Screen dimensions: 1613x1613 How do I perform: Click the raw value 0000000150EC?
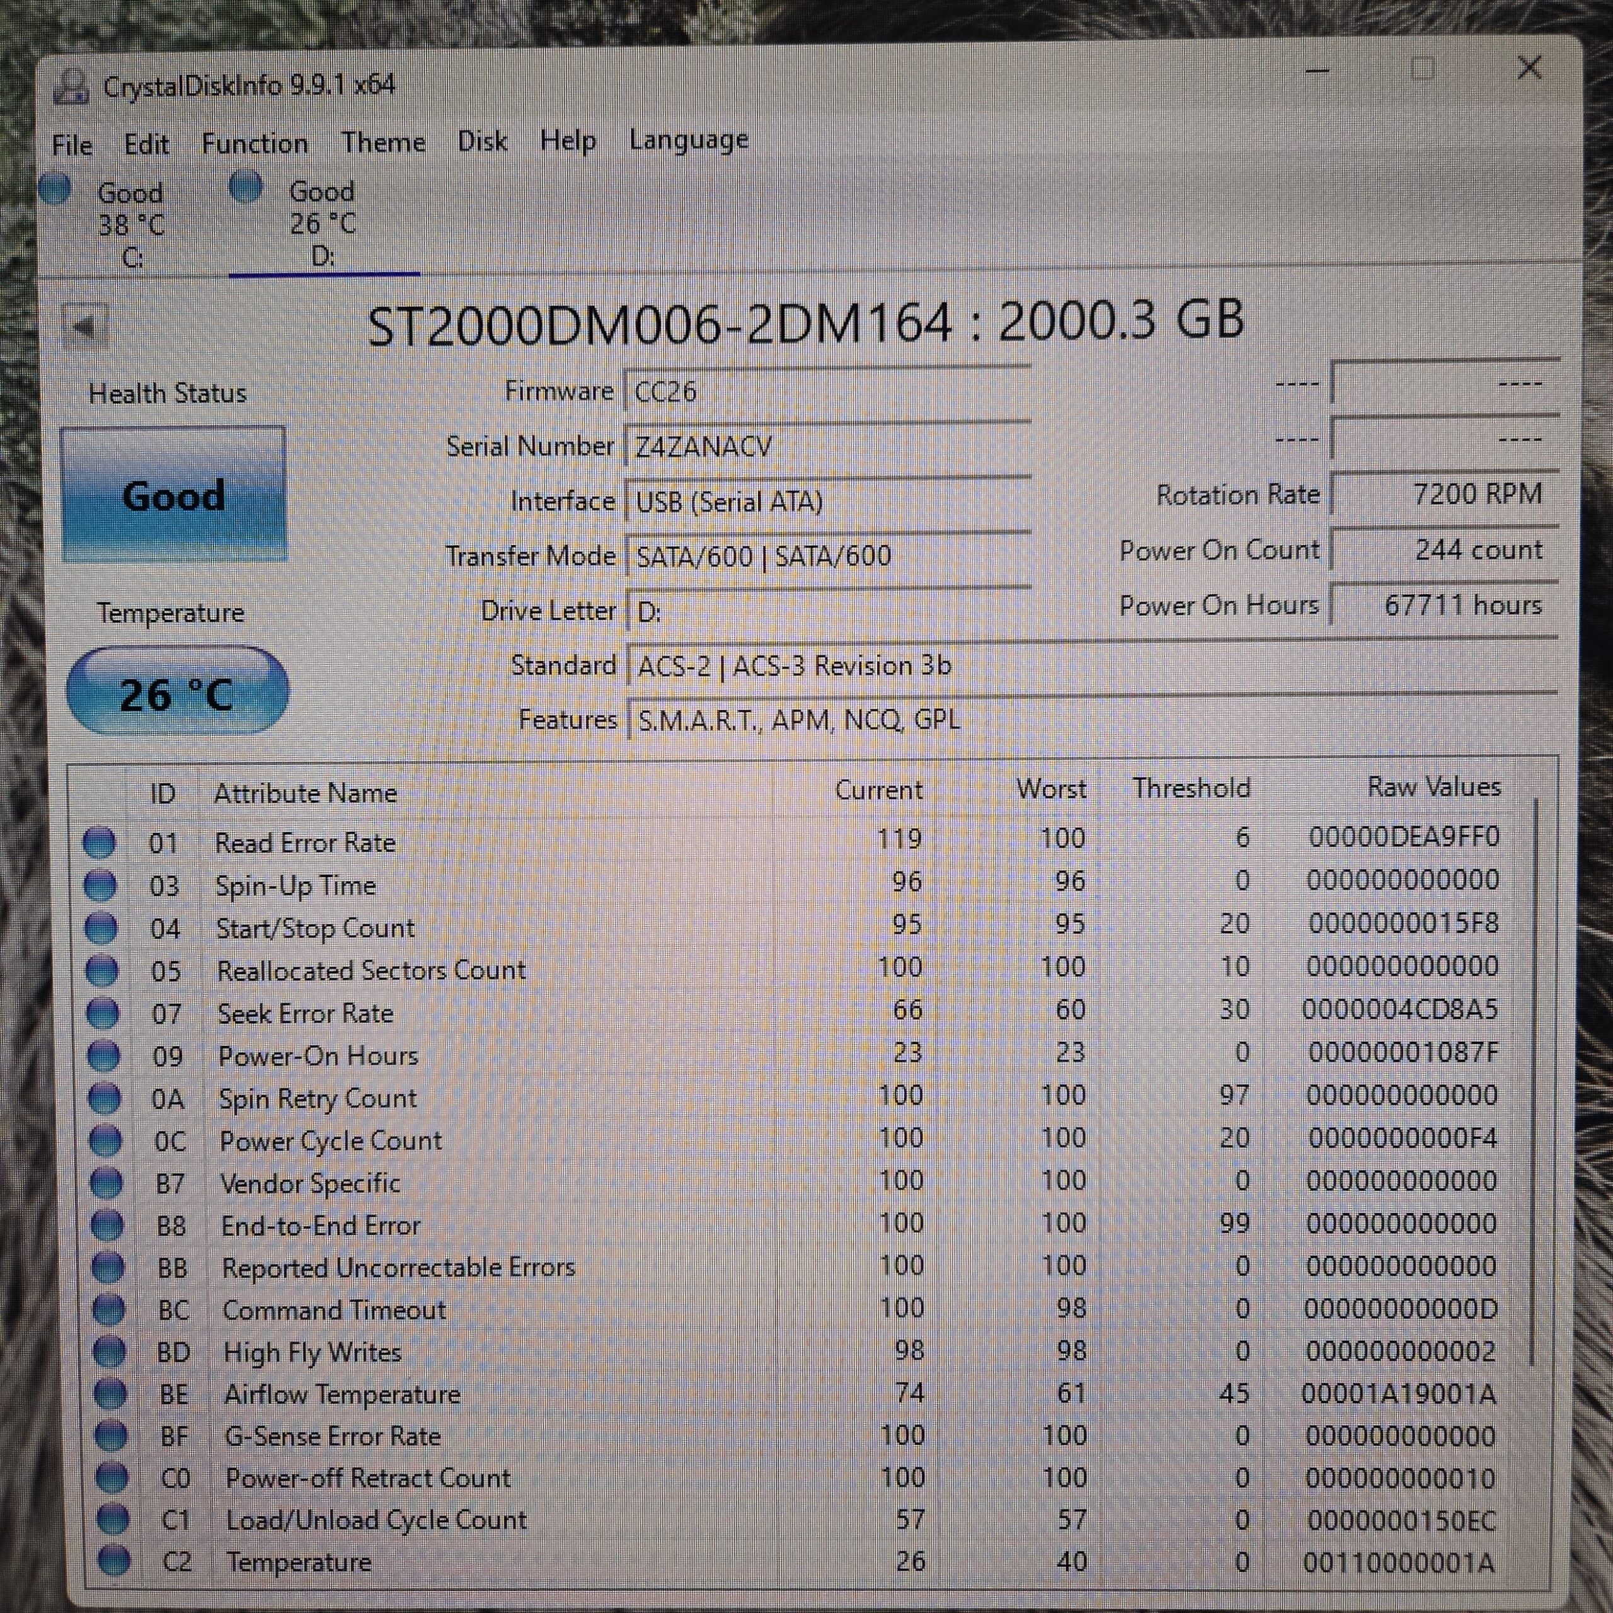click(x=1401, y=1520)
